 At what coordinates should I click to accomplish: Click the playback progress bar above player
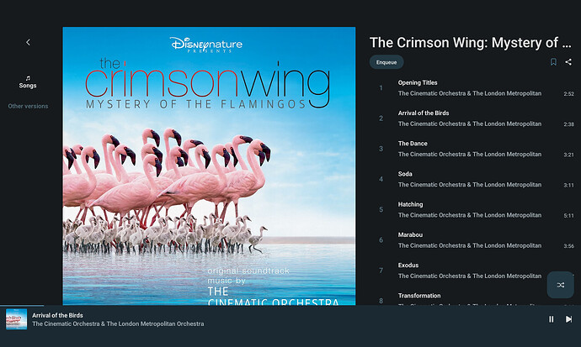[290, 306]
